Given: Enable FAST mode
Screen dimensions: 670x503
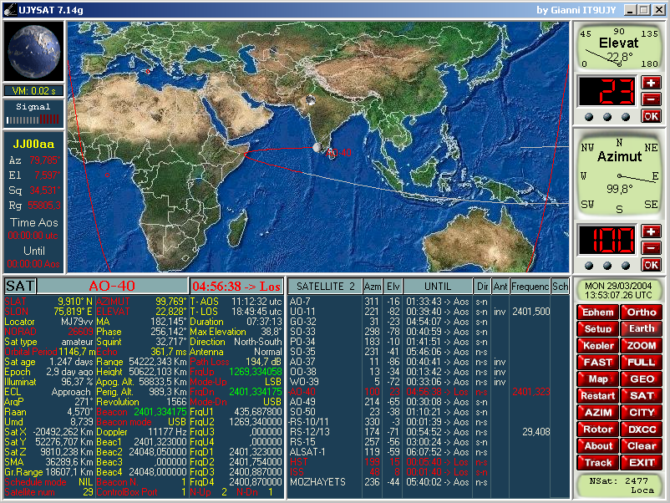Looking at the screenshot, I should 598,362.
